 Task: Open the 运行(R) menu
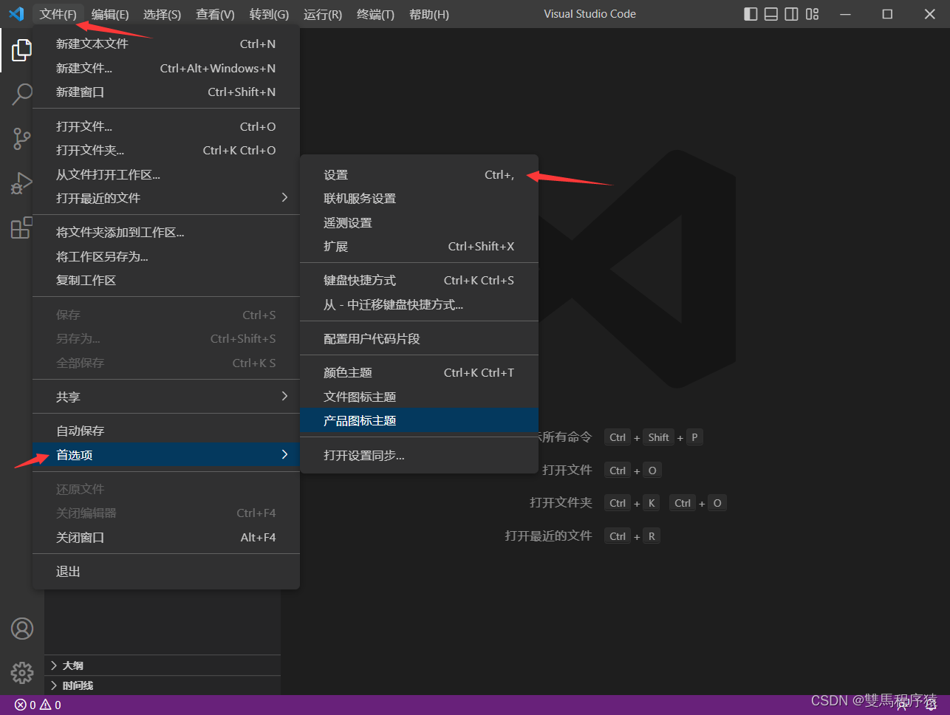(x=323, y=14)
